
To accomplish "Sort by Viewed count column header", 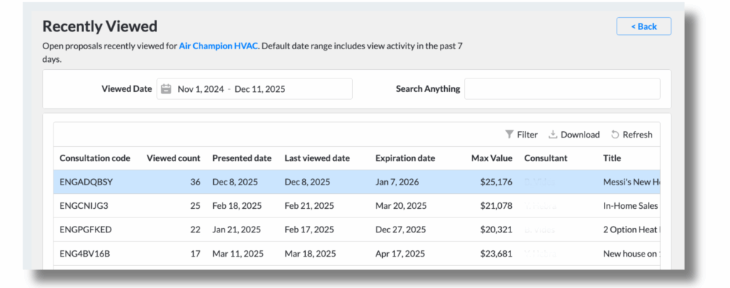I will coord(173,158).
